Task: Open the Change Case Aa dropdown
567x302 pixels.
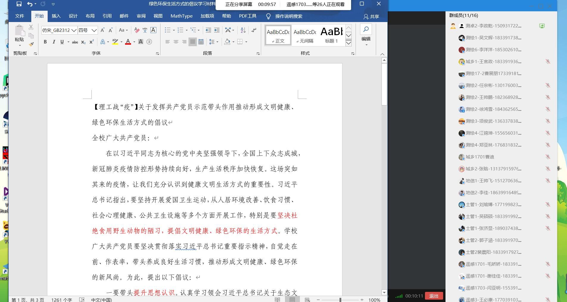Action: (123, 30)
